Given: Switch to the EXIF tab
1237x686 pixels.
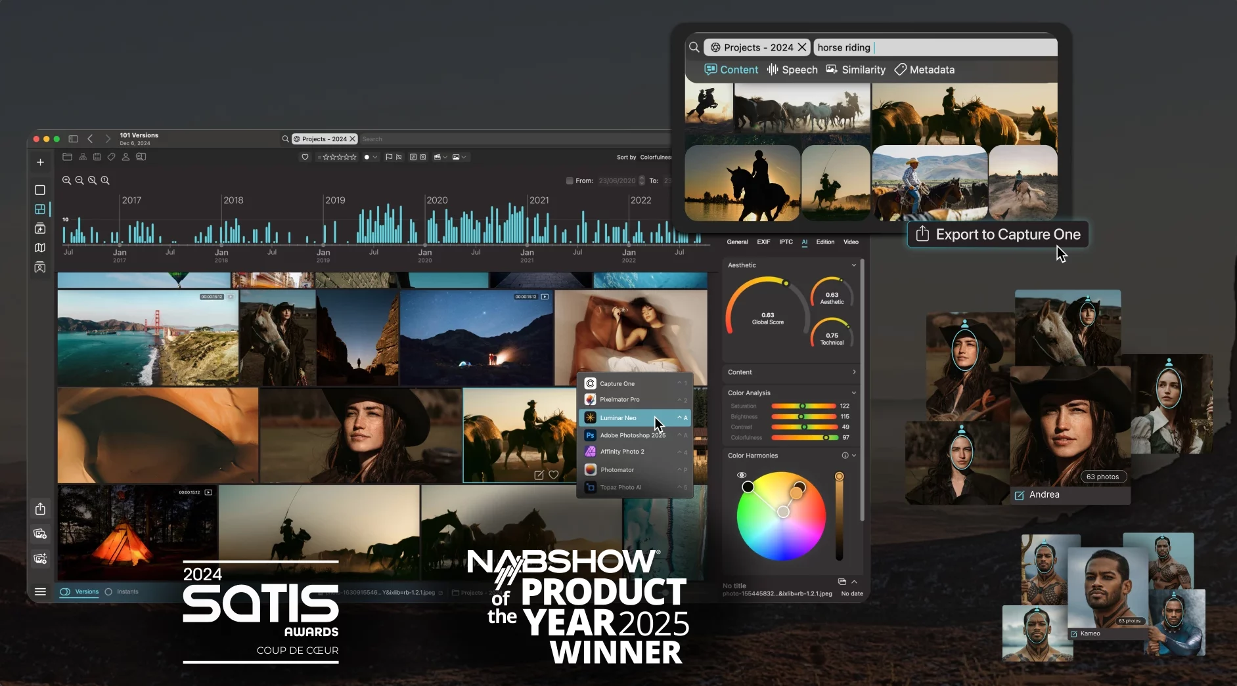Looking at the screenshot, I should pos(763,242).
